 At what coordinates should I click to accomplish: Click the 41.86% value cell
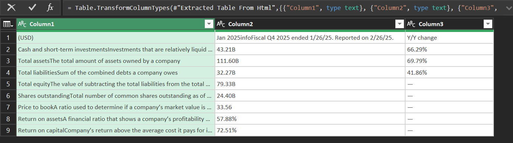coord(449,72)
